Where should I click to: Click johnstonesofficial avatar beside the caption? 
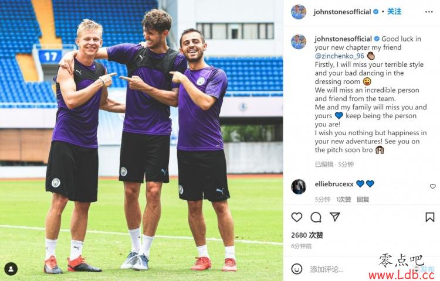(x=298, y=42)
